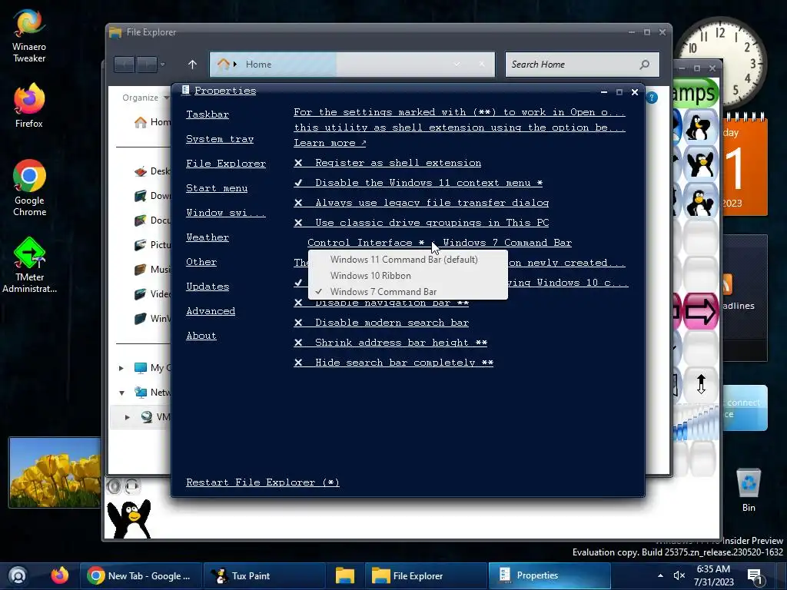
Task: Open the Weather settings section
Action: [208, 237]
